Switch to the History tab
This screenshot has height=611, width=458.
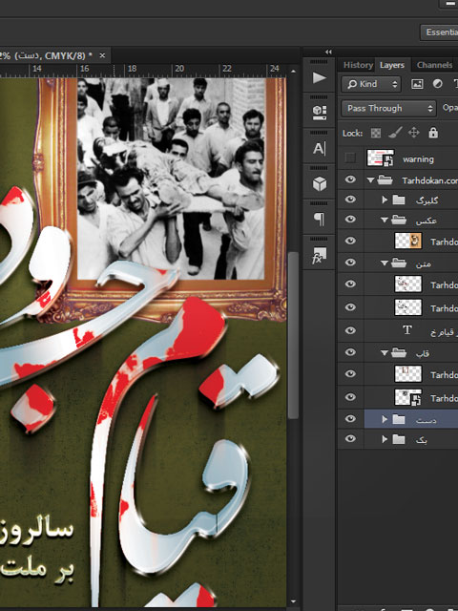tap(358, 65)
